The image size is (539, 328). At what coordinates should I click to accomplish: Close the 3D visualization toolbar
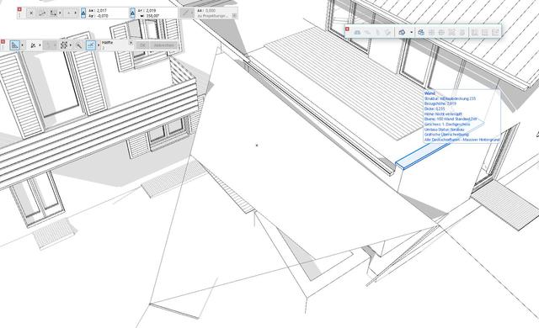click(347, 29)
